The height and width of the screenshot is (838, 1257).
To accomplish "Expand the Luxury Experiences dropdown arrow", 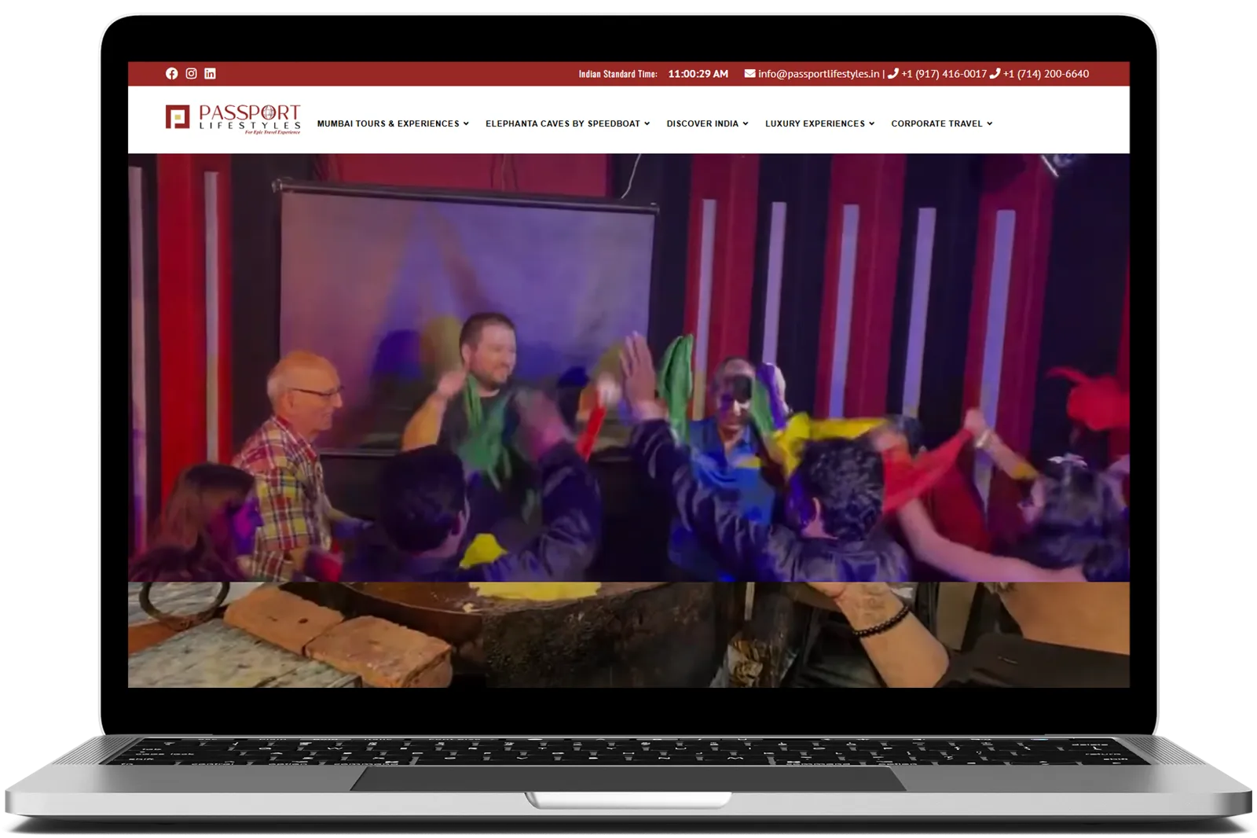I will (x=871, y=123).
